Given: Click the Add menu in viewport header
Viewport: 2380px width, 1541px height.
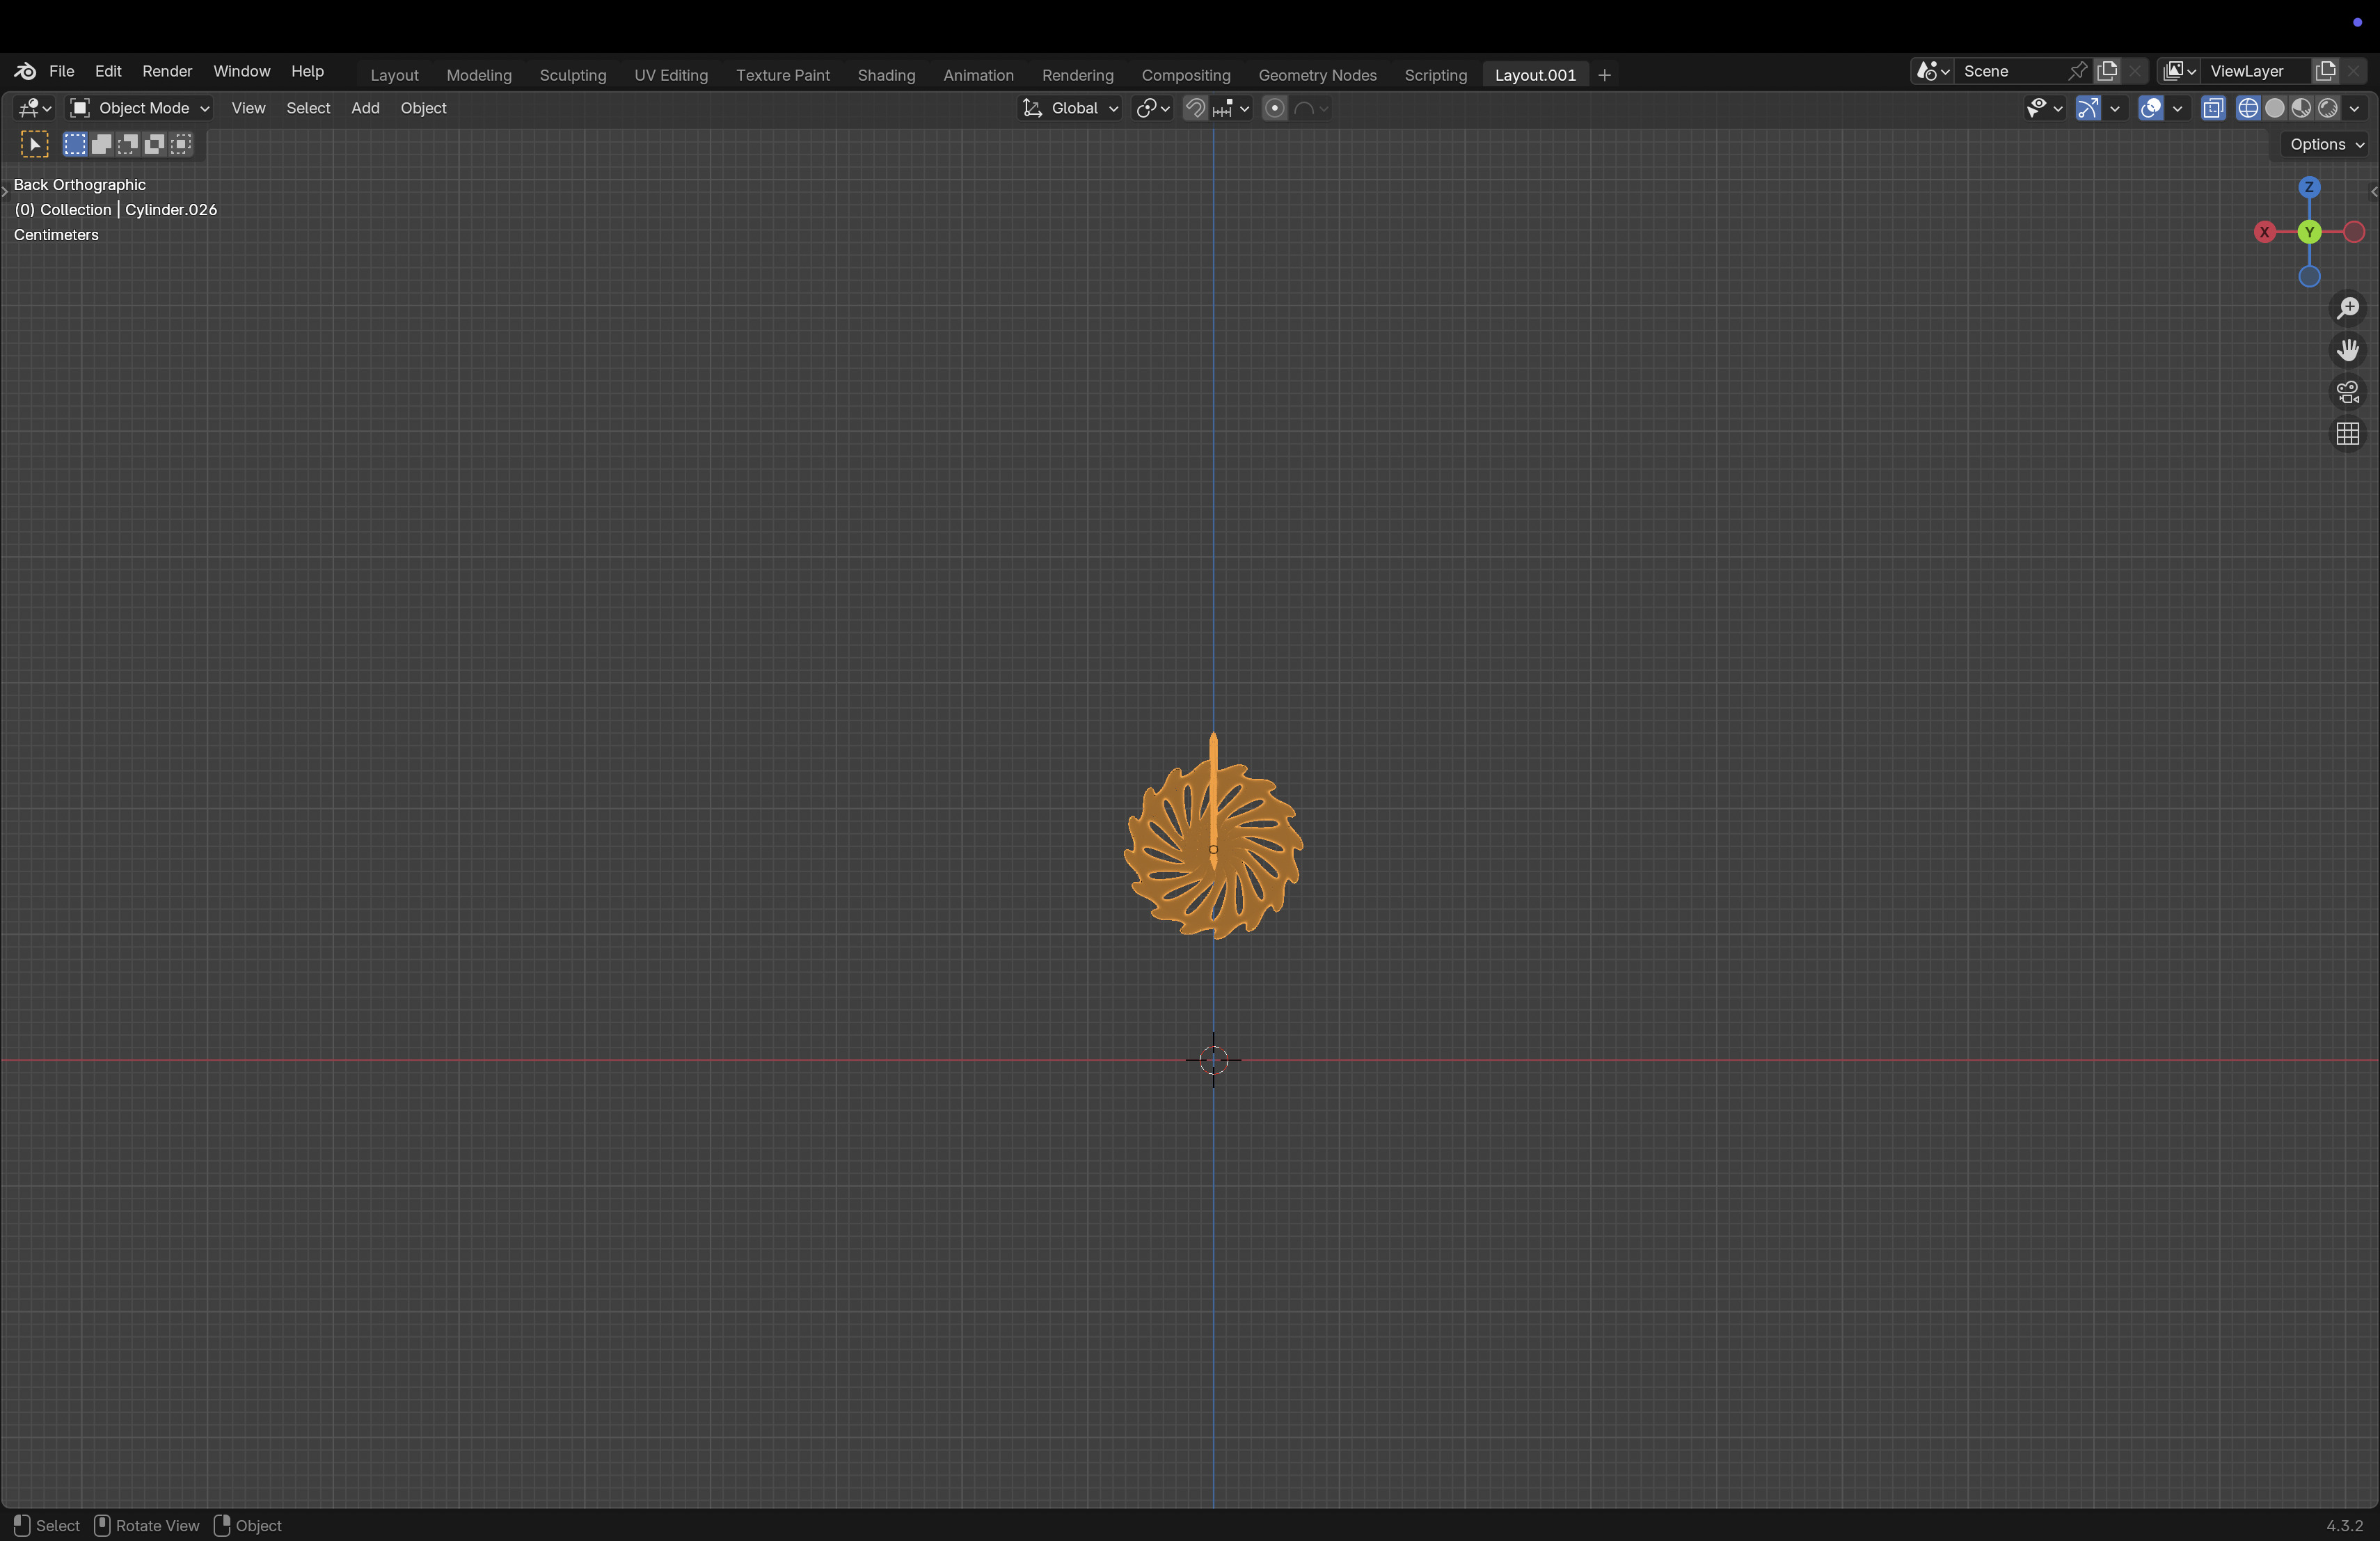Looking at the screenshot, I should (364, 108).
